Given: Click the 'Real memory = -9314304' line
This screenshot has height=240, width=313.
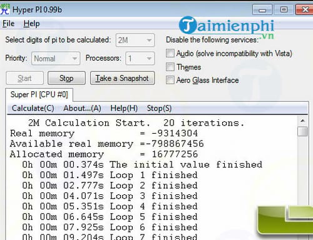Looking at the screenshot, I should coord(104,133).
